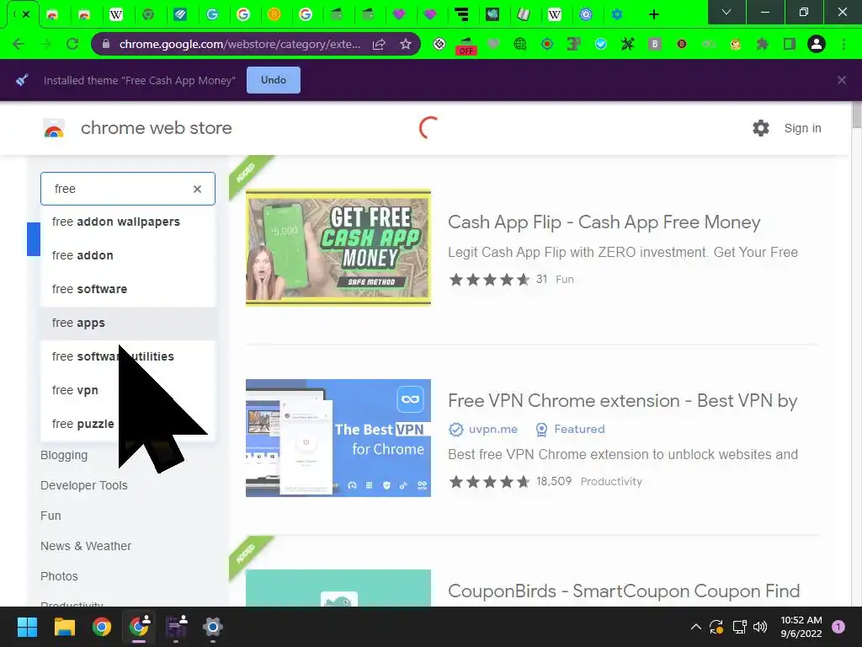The height and width of the screenshot is (647, 862).
Task: Switch to the blue checkmark tab
Action: (180, 14)
